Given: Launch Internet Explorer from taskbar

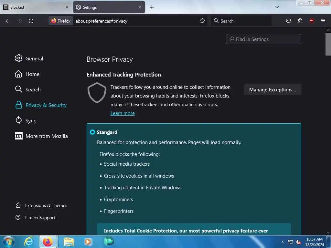Looking at the screenshot, I should (29, 242).
